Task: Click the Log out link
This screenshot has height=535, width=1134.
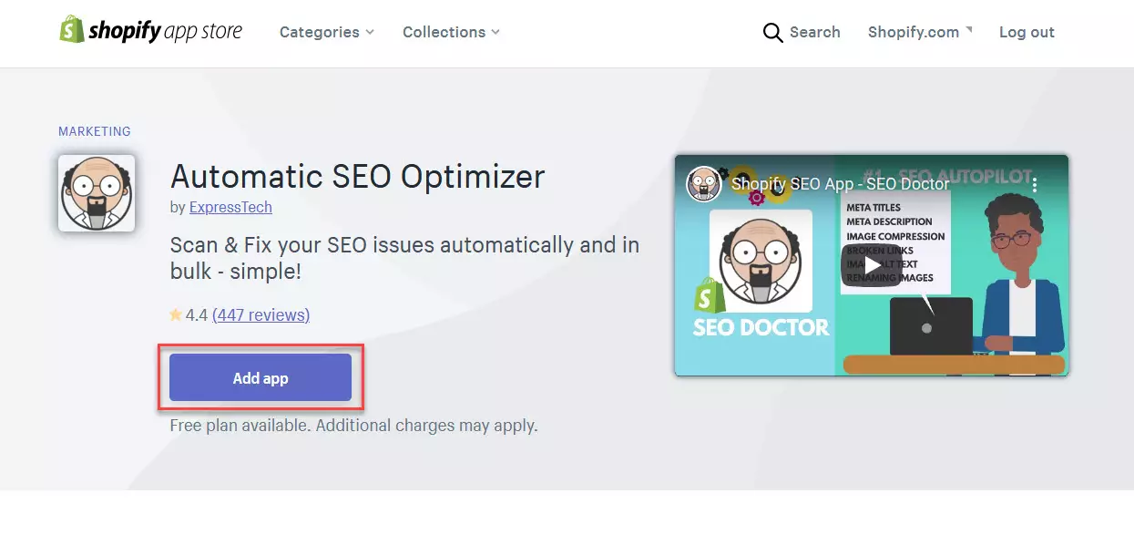Action: pyautogui.click(x=1027, y=32)
